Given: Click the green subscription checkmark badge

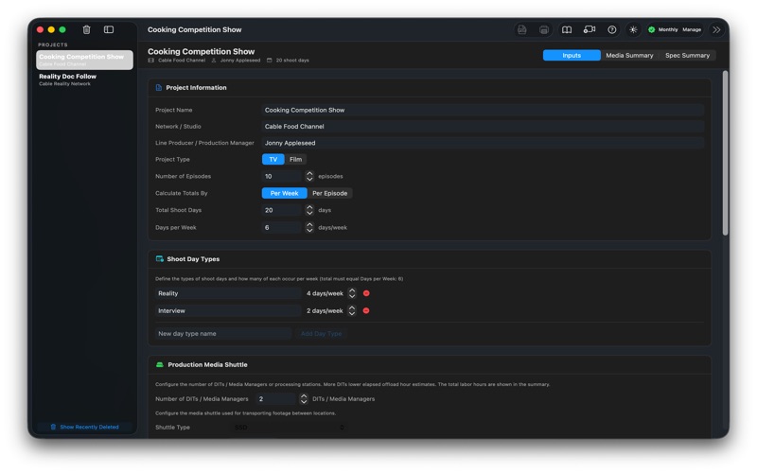Looking at the screenshot, I should coord(652,29).
